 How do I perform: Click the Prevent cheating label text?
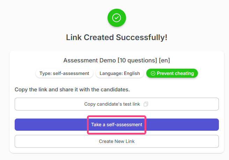[x=175, y=74]
